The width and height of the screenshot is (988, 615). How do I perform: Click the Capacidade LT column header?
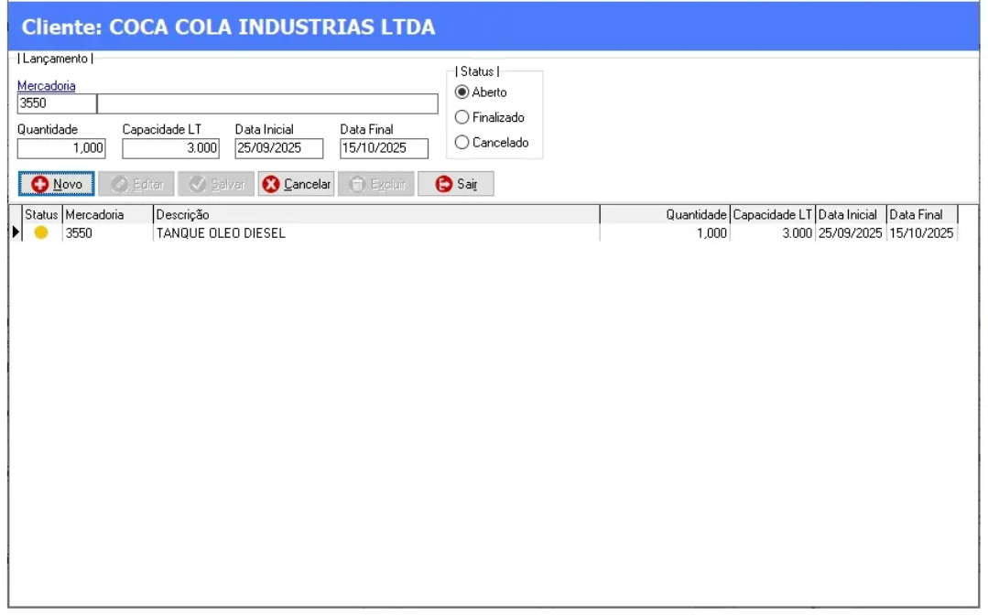coord(773,215)
